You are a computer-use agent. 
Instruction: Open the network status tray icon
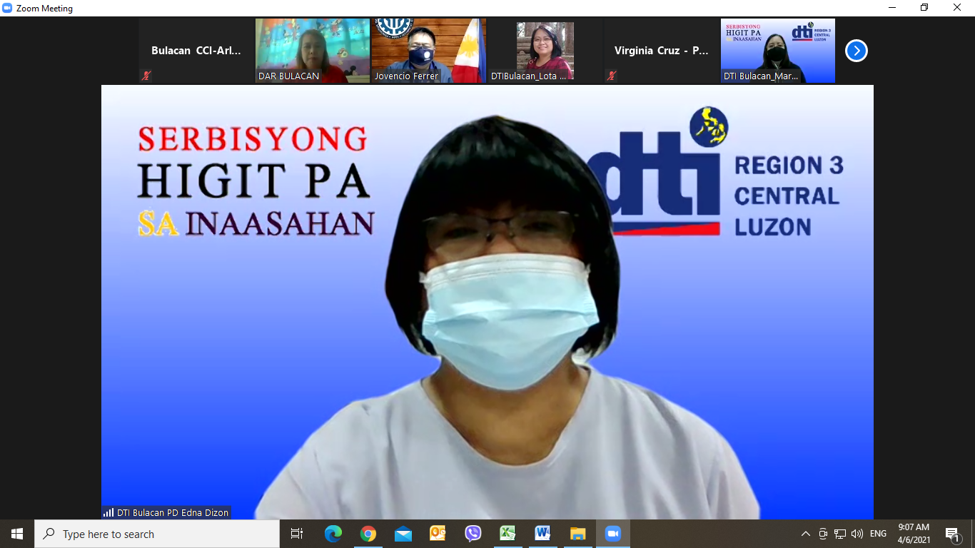[x=840, y=534]
